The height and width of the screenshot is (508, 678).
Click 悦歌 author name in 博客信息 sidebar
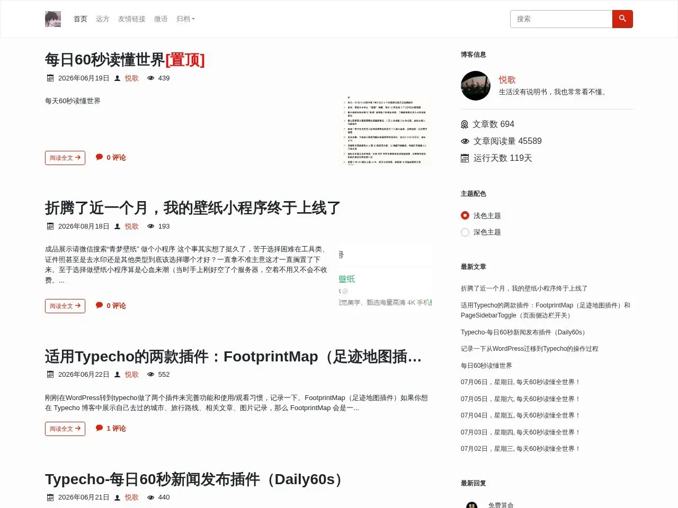click(x=507, y=80)
